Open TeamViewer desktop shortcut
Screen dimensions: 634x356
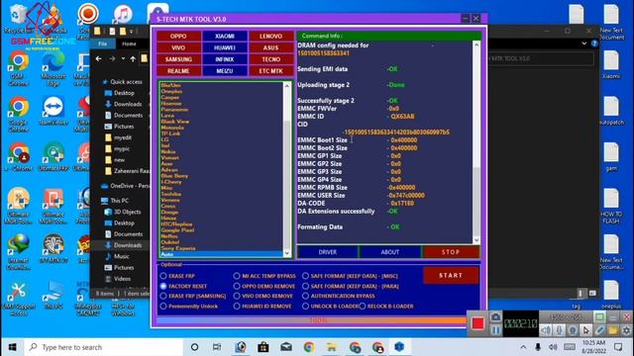(53, 111)
